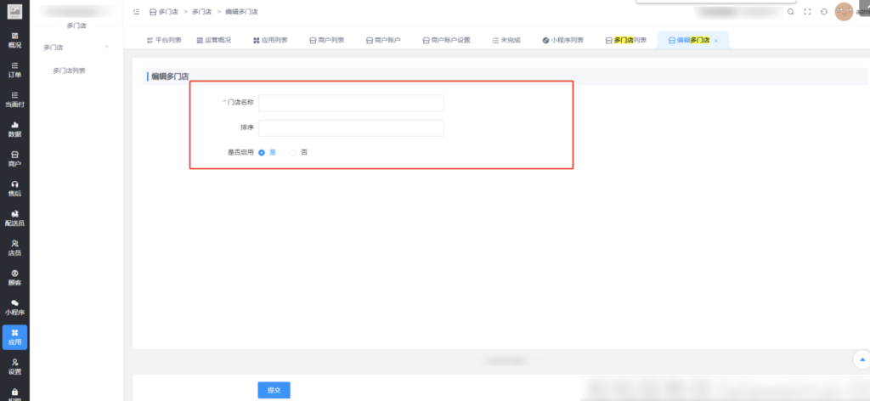The image size is (870, 401).
Task: Click the refresh icon in header
Action: tap(824, 12)
